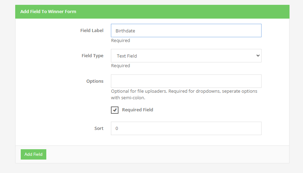Click the 'Field Type' form label
This screenshot has width=303, height=173.
click(92, 56)
